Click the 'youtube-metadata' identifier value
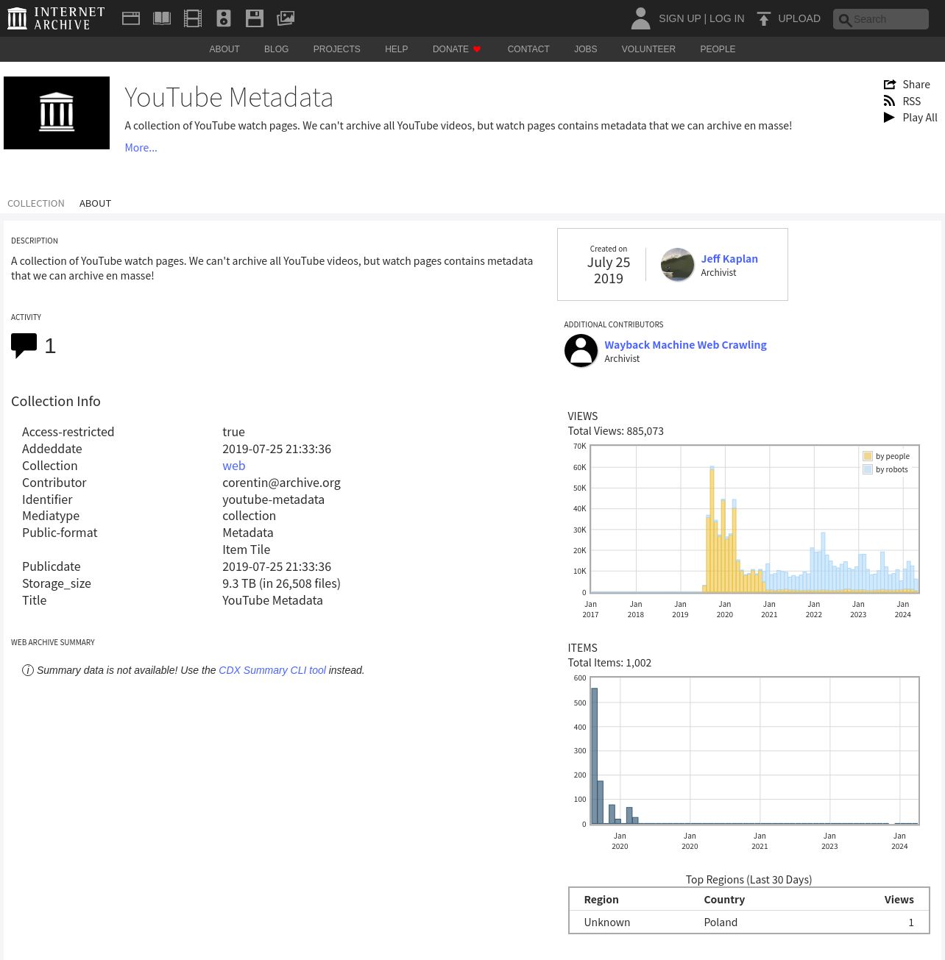Screen dimensions: 945x960 pyautogui.click(x=273, y=499)
